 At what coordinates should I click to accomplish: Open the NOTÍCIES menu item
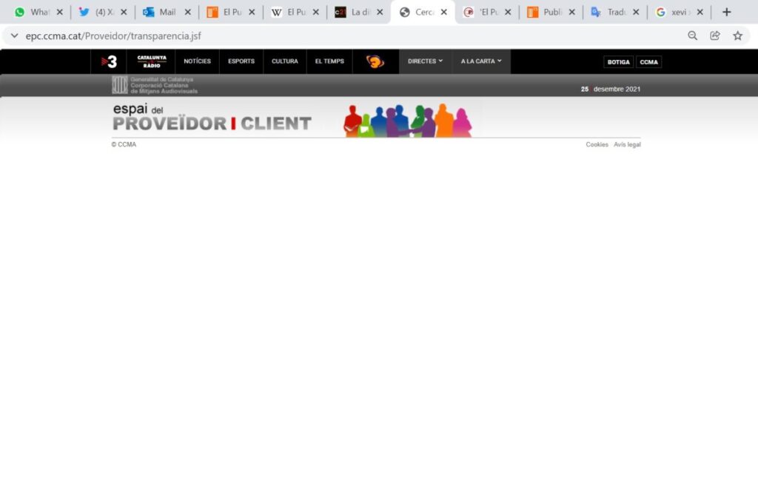click(x=197, y=61)
